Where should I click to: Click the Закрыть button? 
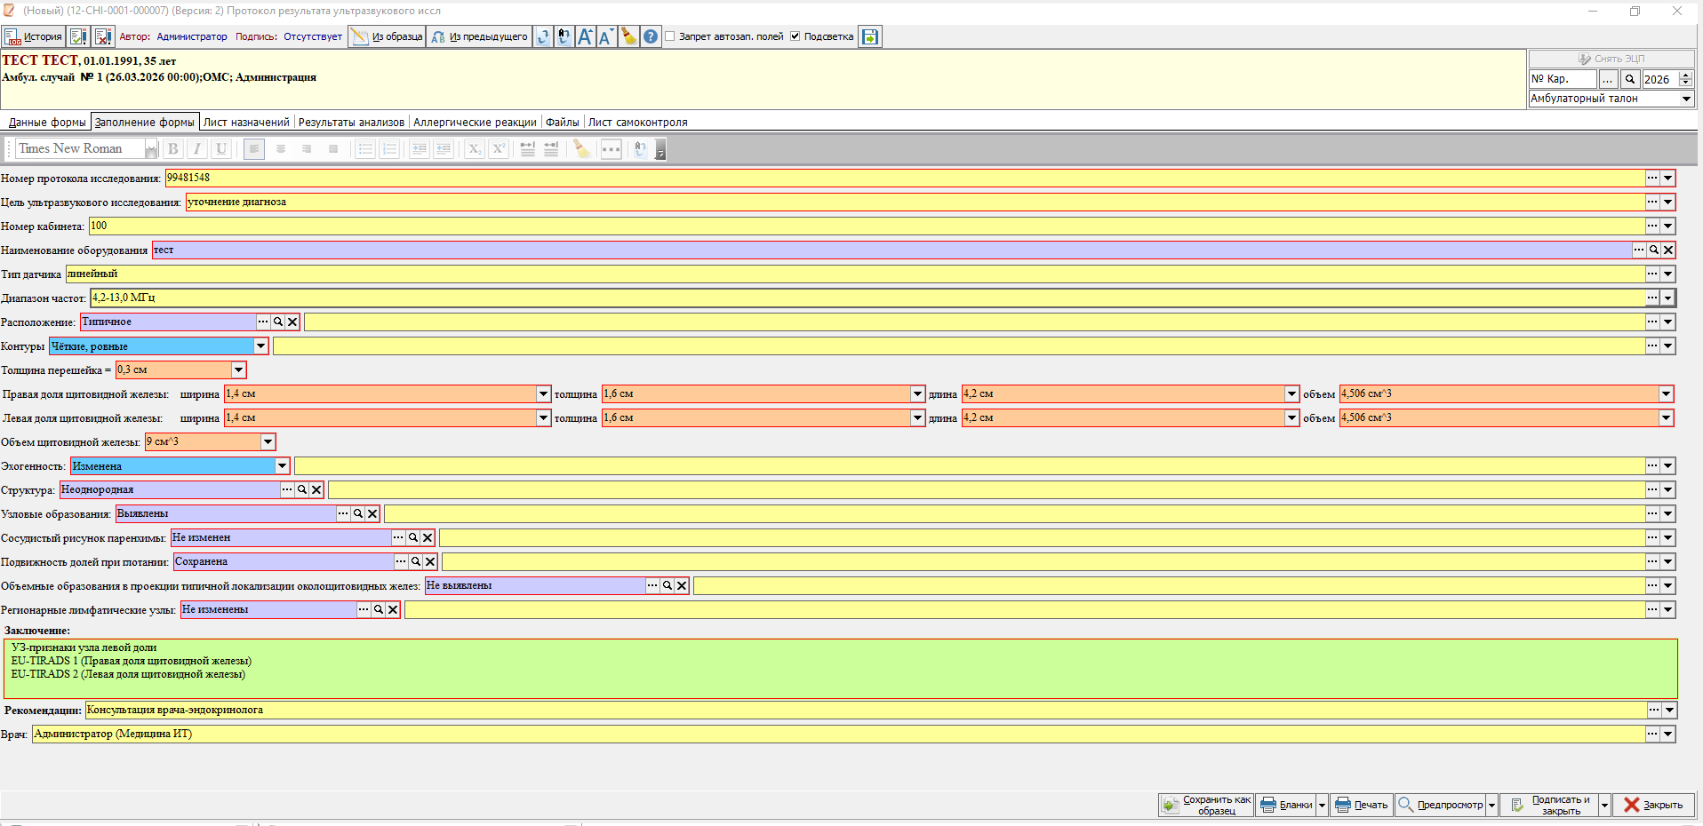(1654, 805)
